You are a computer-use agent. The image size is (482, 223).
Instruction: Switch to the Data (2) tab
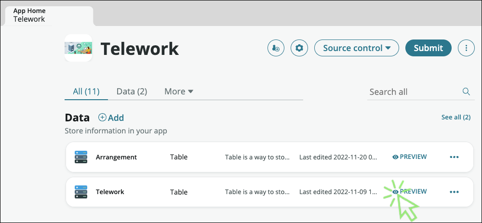point(132,92)
